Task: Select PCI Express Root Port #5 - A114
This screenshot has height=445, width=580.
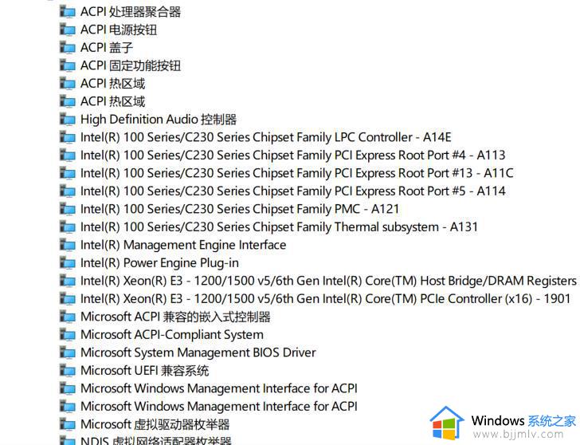Action: pos(292,191)
